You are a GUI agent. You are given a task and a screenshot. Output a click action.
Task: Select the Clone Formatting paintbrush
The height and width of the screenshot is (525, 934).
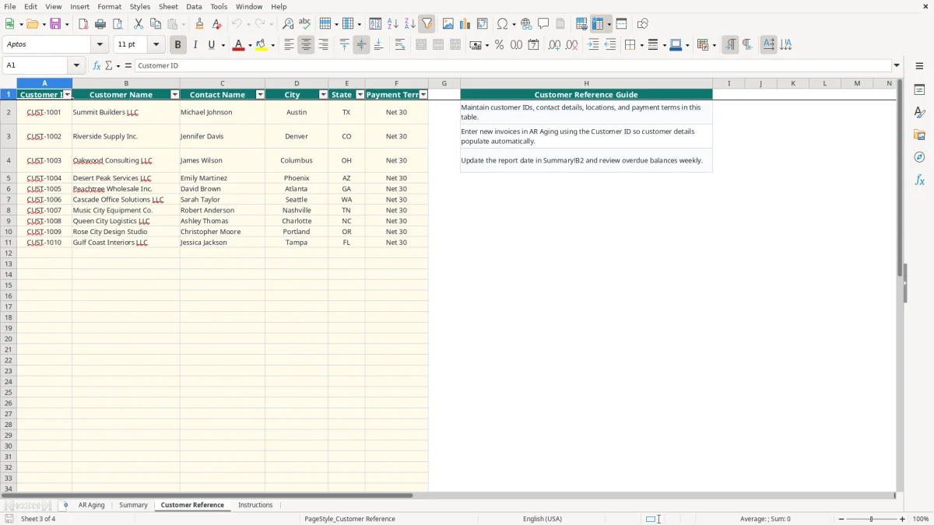click(x=200, y=24)
